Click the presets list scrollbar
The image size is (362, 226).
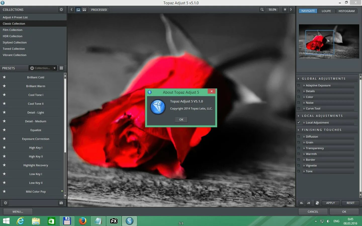click(x=65, y=116)
